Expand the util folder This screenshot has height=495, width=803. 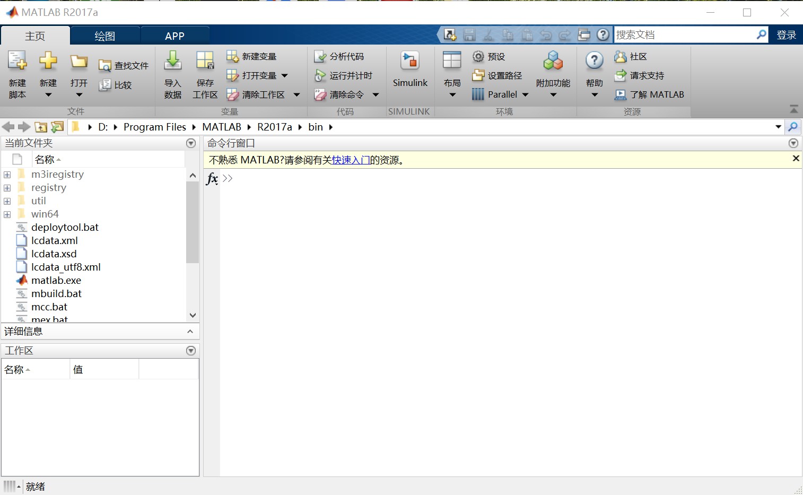tap(7, 201)
